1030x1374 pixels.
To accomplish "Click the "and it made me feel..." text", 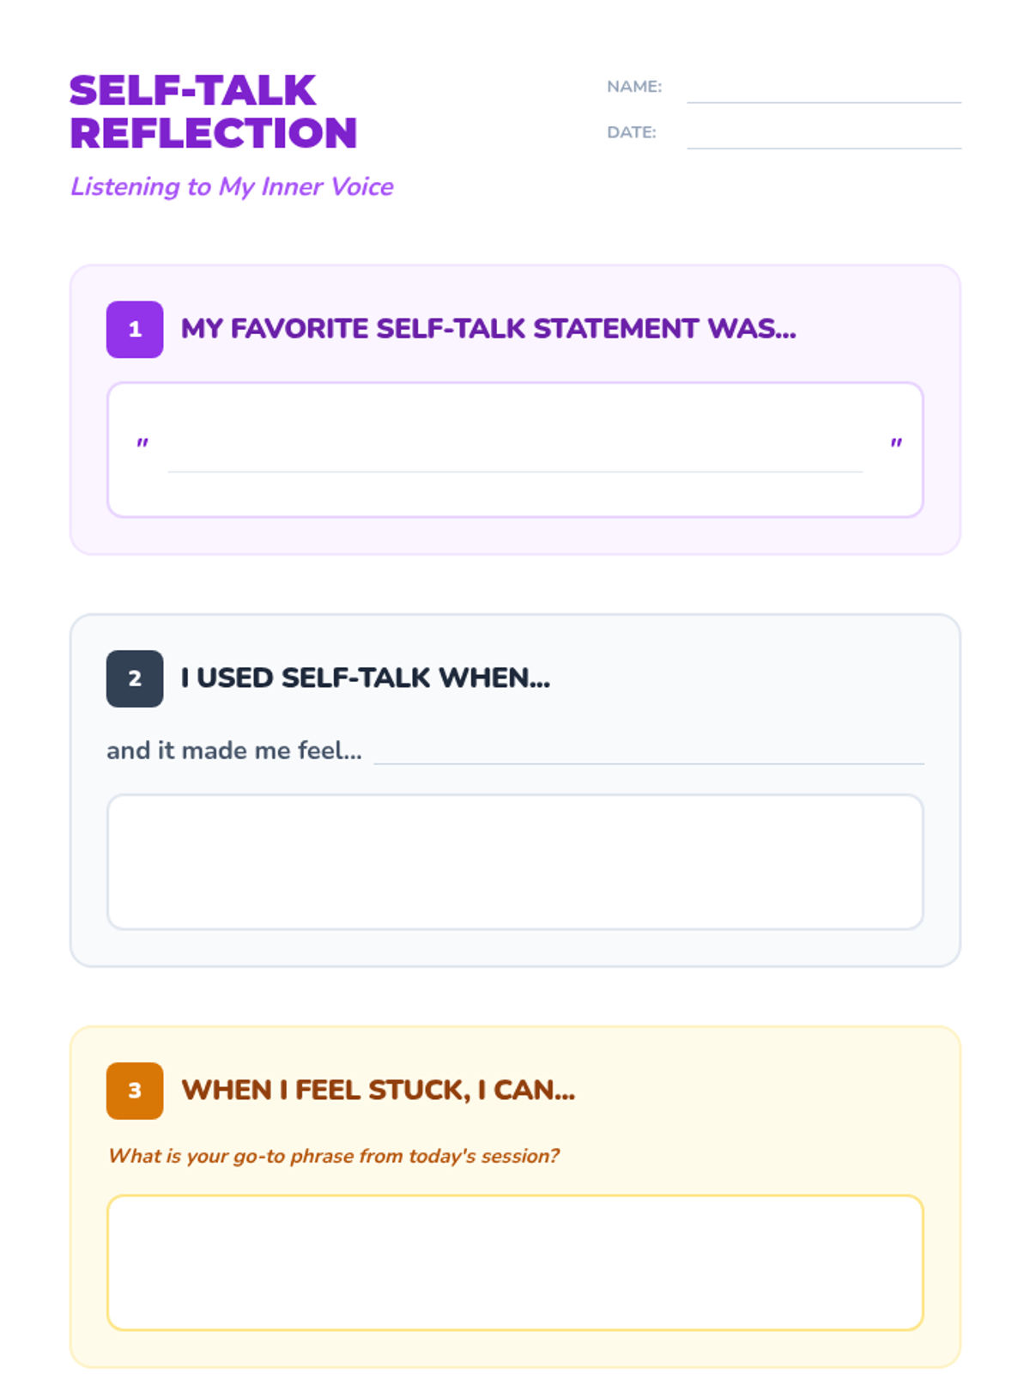I will point(233,751).
